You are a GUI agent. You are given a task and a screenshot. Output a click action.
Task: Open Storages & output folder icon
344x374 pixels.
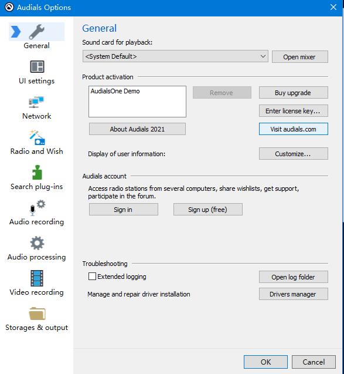click(x=37, y=314)
